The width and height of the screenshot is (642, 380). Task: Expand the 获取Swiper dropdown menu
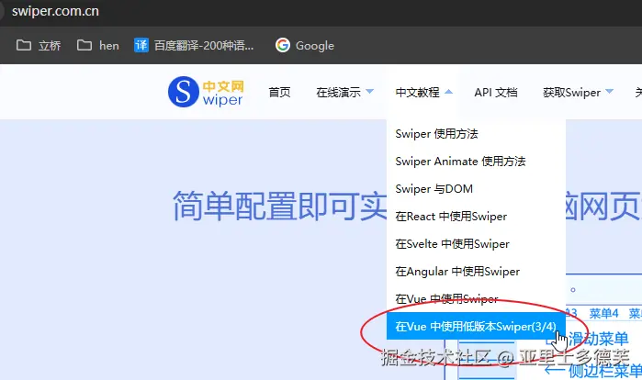pos(578,93)
